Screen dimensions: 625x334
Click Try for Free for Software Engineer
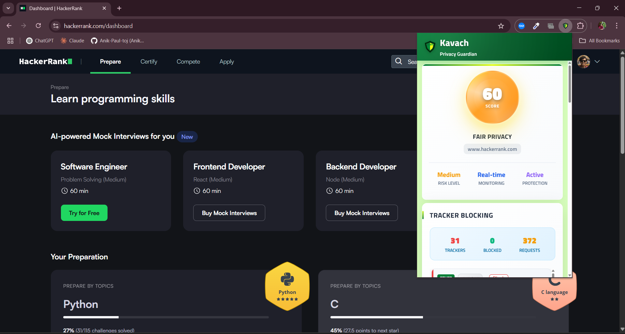click(x=84, y=213)
